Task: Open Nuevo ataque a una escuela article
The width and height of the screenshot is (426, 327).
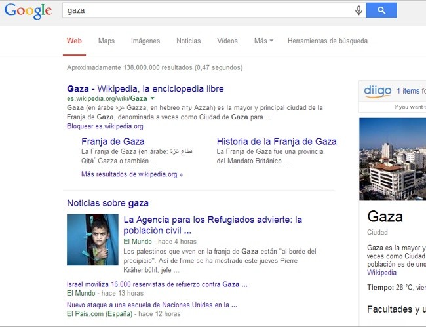Action: [x=152, y=305]
